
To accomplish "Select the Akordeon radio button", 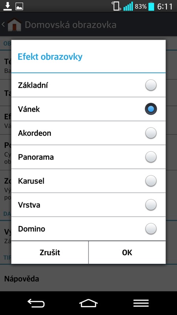I will 151,133.
